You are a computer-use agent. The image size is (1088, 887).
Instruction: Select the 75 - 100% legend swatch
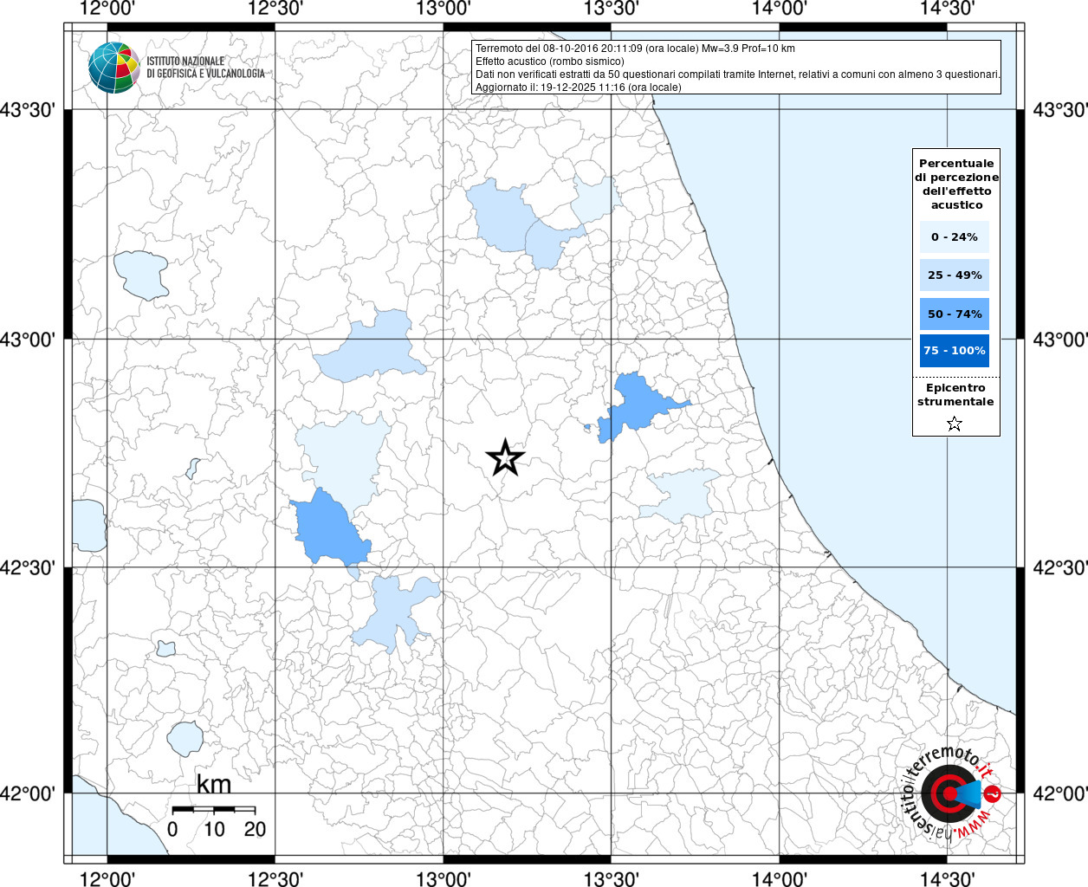[955, 351]
